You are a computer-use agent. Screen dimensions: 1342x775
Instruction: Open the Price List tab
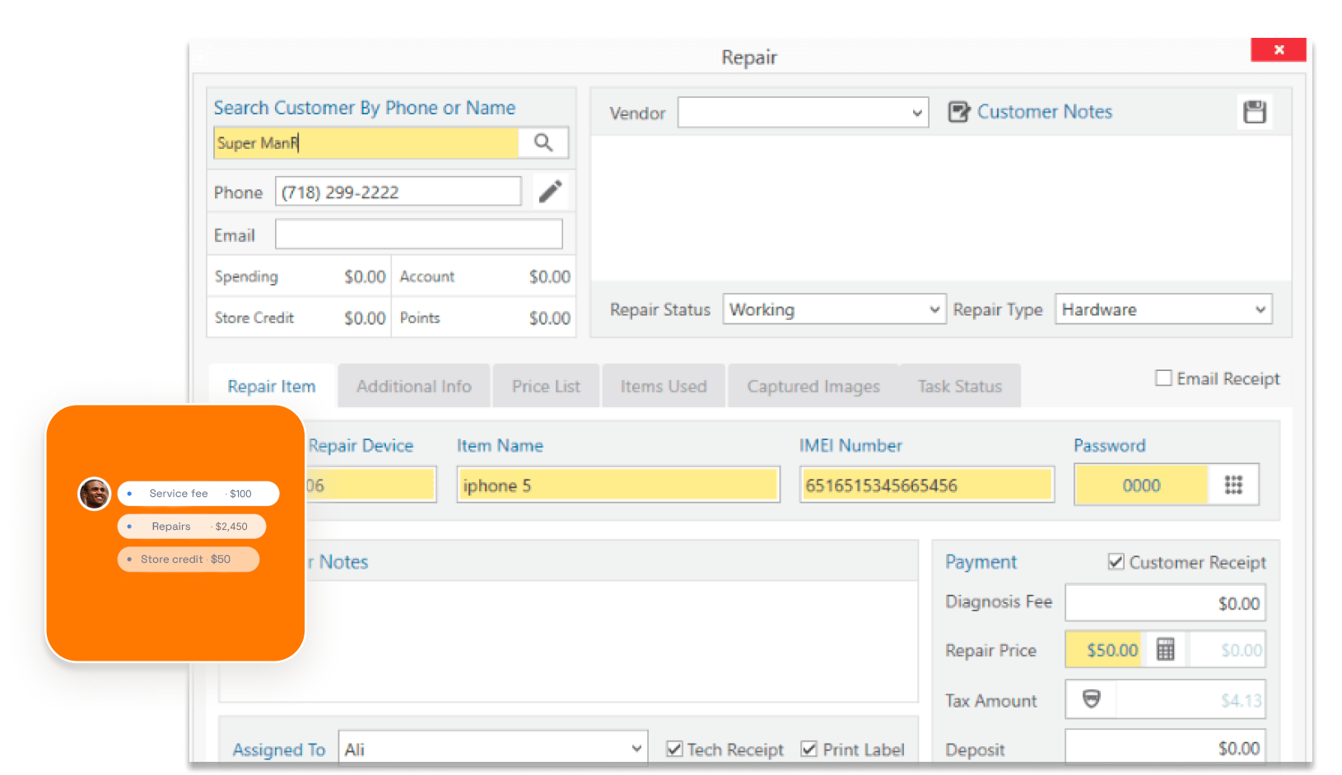pos(546,386)
